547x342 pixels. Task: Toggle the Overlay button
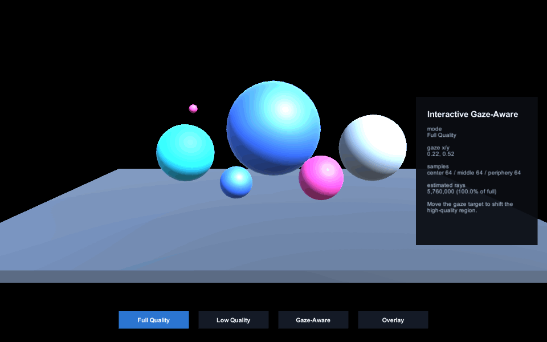click(x=393, y=320)
